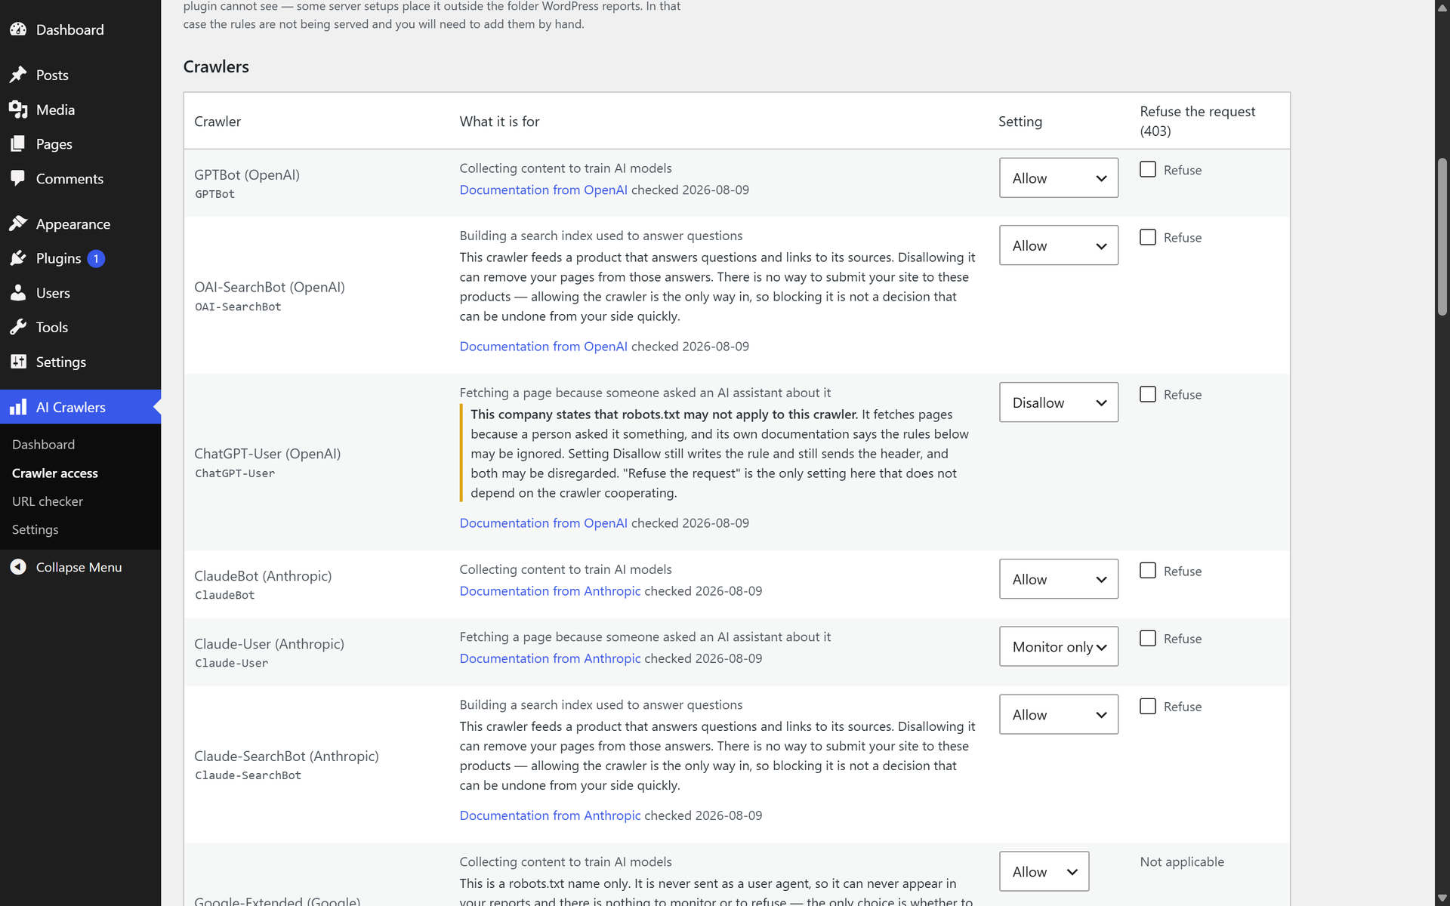Open Claude-SearchBot Allow dropdown
Screen dimensions: 1450x906
(1059, 714)
